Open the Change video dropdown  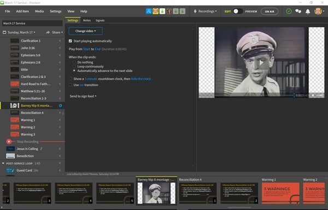pos(86,31)
